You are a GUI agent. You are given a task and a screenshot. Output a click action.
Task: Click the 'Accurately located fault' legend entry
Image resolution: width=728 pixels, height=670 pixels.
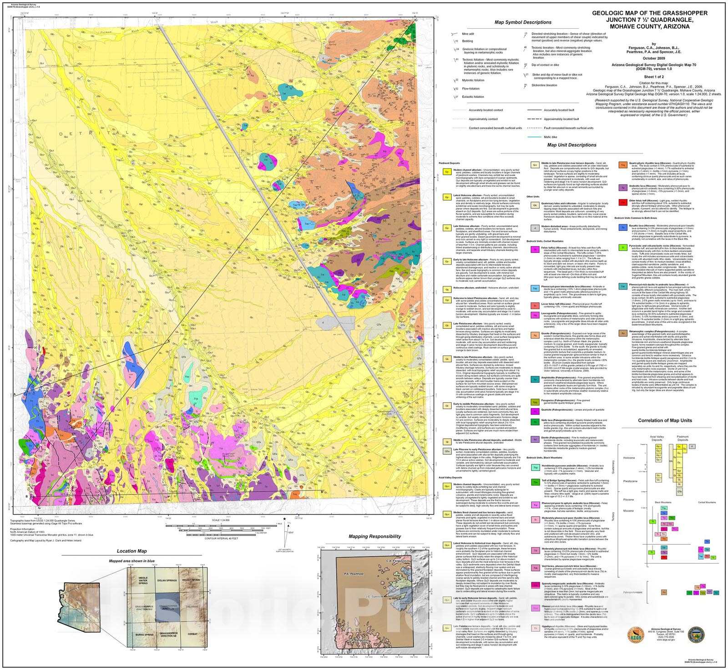[551, 110]
